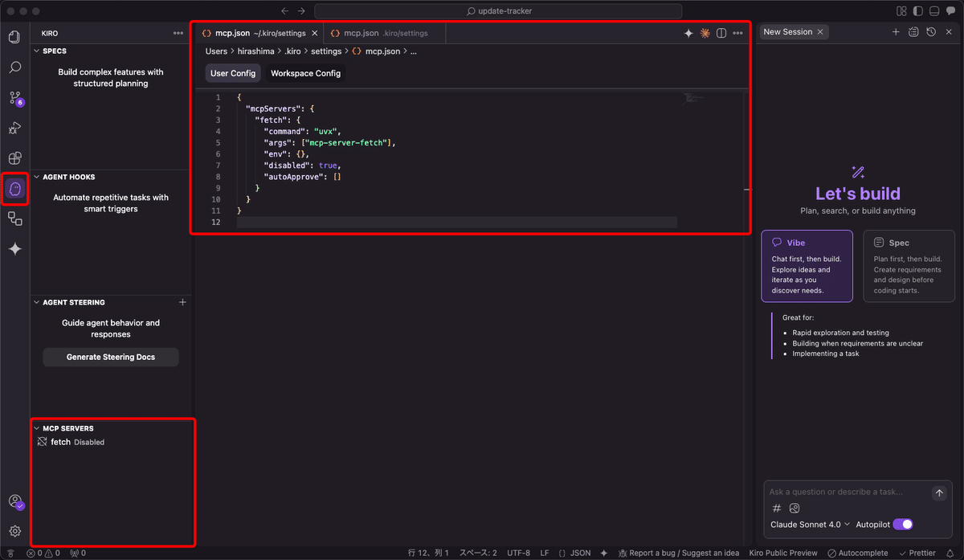The width and height of the screenshot is (964, 560).
Task: Open the Extensions view
Action: click(x=14, y=157)
